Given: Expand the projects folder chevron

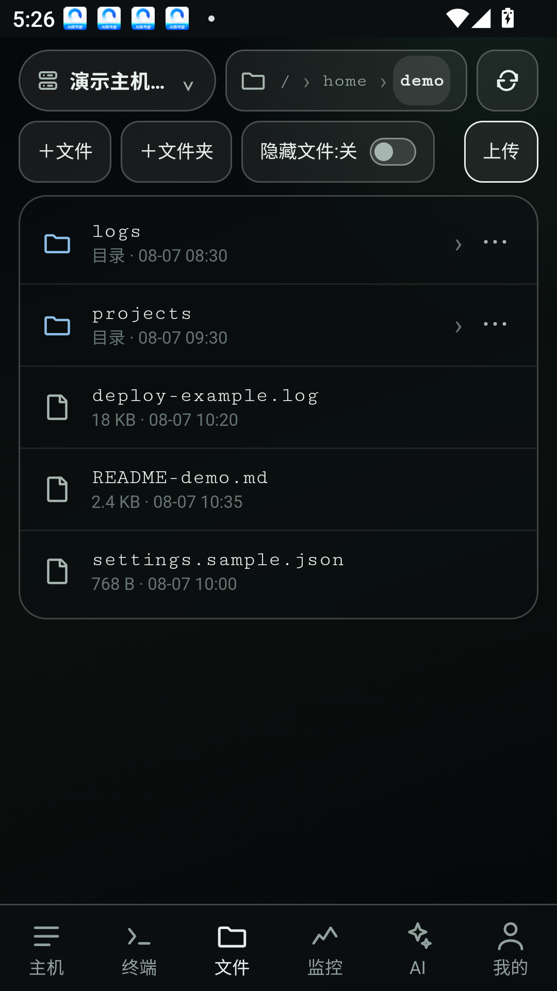Looking at the screenshot, I should click(x=458, y=326).
